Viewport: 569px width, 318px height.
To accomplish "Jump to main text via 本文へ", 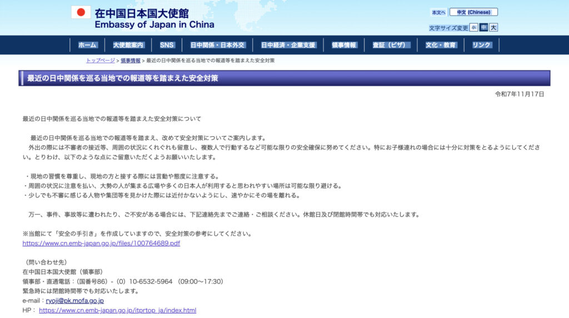I will 438,12.
